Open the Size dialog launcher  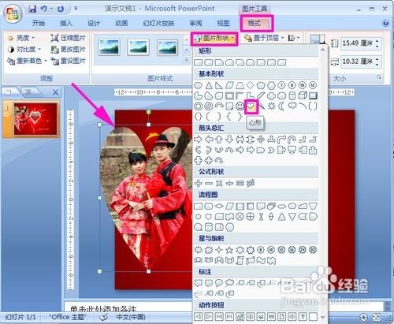click(x=379, y=77)
